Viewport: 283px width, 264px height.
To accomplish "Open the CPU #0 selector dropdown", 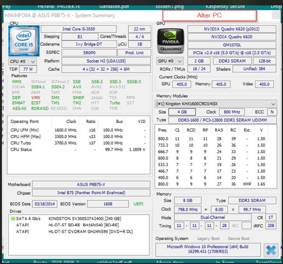I will 23,61.
